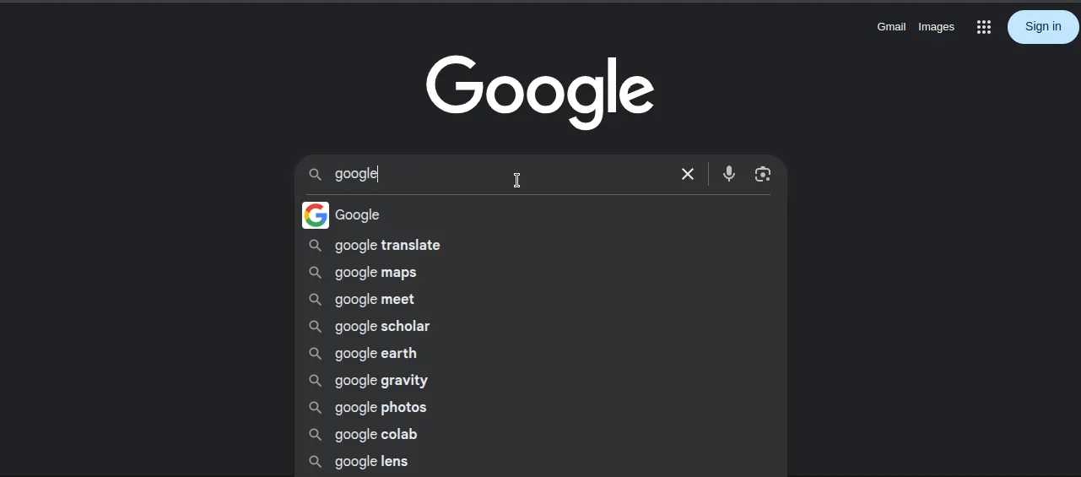The image size is (1081, 477).
Task: Select the "google maps" suggestion
Action: (x=376, y=273)
